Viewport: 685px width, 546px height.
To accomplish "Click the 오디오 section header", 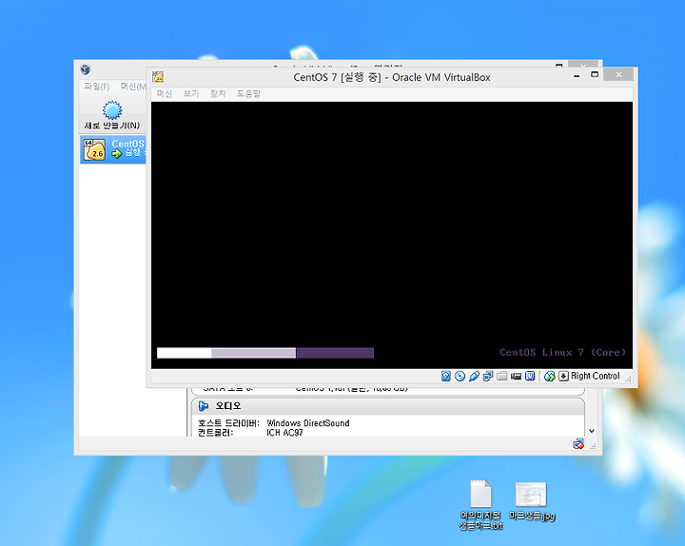I will 388,406.
